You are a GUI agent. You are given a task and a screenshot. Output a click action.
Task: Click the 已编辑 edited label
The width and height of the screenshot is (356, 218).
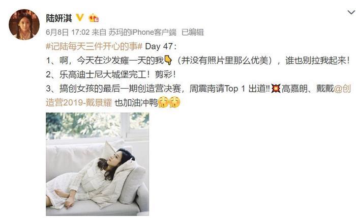(193, 32)
